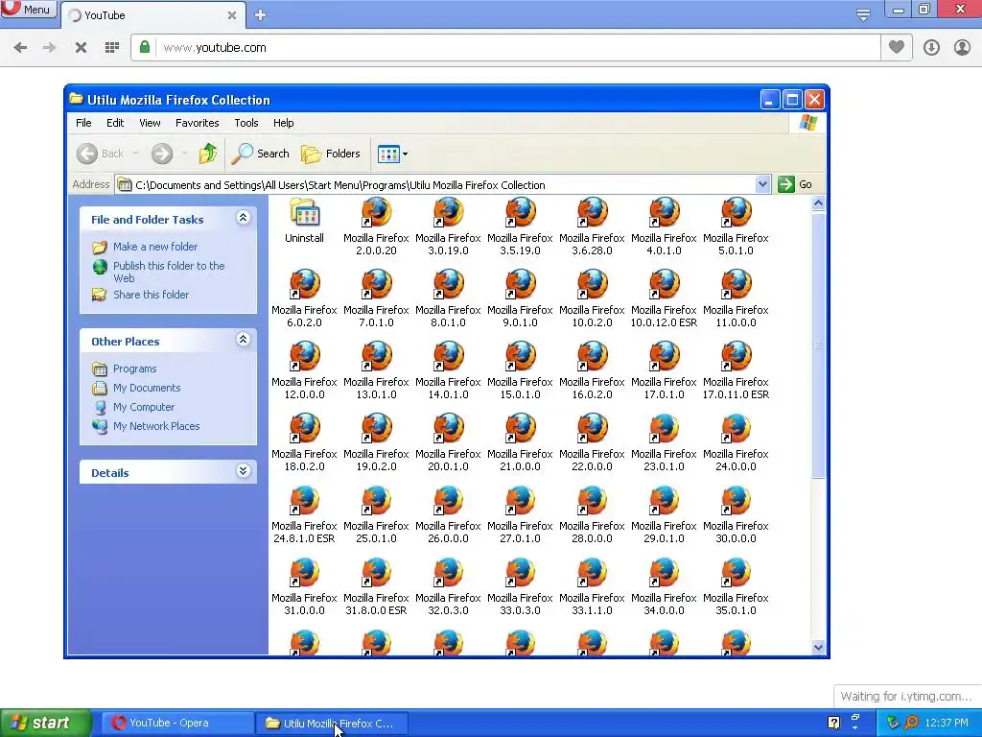The width and height of the screenshot is (982, 737).
Task: Select Mozilla Firefox 31.8.0.0 ESR shortcut
Action: [376, 586]
